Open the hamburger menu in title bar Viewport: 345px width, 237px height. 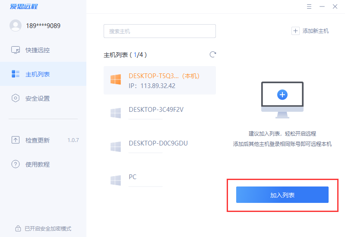(309, 6)
